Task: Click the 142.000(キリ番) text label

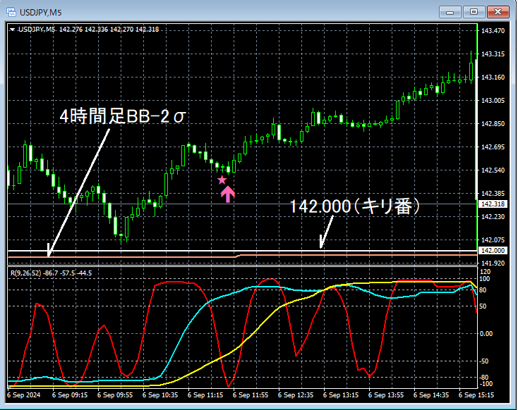Action: click(355, 206)
